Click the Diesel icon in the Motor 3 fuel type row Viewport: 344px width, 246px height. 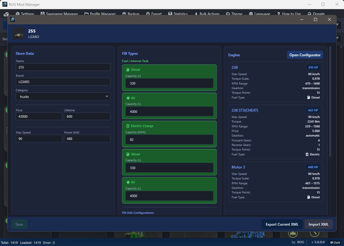pos(309,197)
